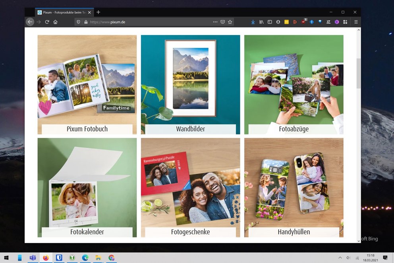Open the taskbar clock and date
This screenshot has height=263, width=394.
[371, 258]
